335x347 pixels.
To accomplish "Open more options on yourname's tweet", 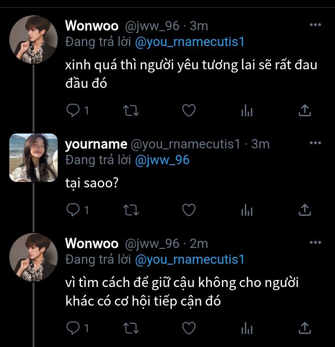I will click(x=315, y=143).
